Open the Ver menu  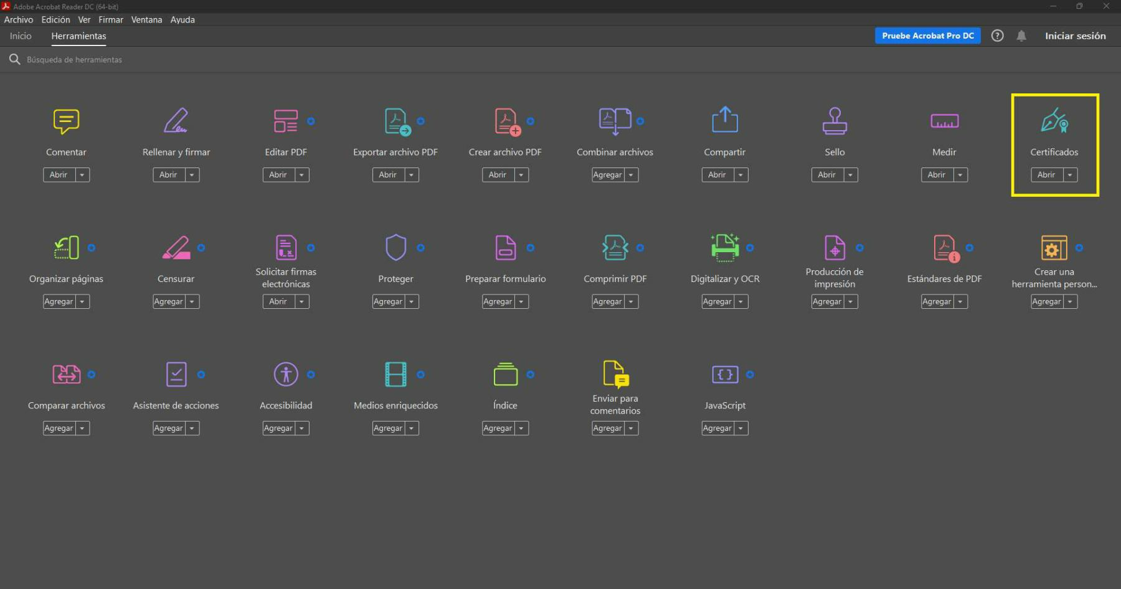click(x=84, y=20)
